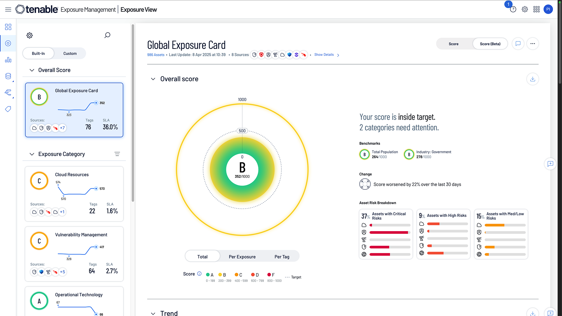Collapse the Overall Score sidebar section
Image resolution: width=562 pixels, height=316 pixels.
32,70
